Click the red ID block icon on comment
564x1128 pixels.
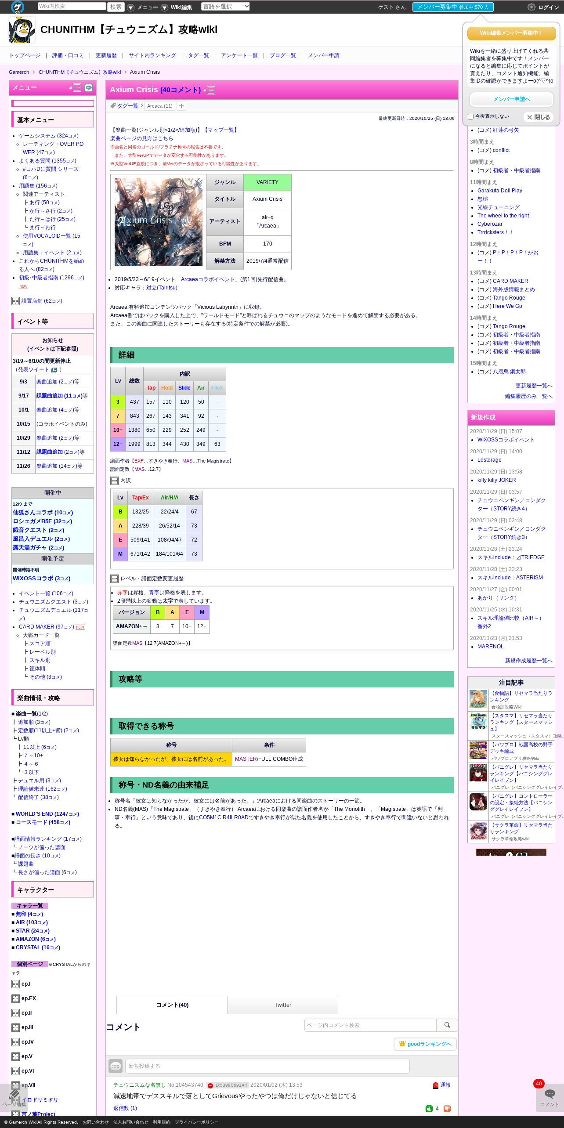point(210,1085)
